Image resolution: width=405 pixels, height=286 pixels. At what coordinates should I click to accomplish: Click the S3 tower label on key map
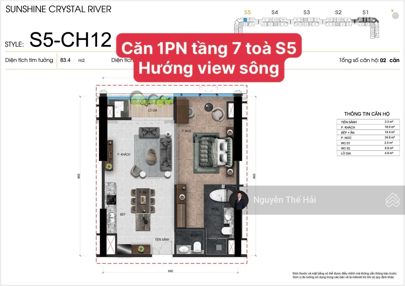[x=307, y=12]
